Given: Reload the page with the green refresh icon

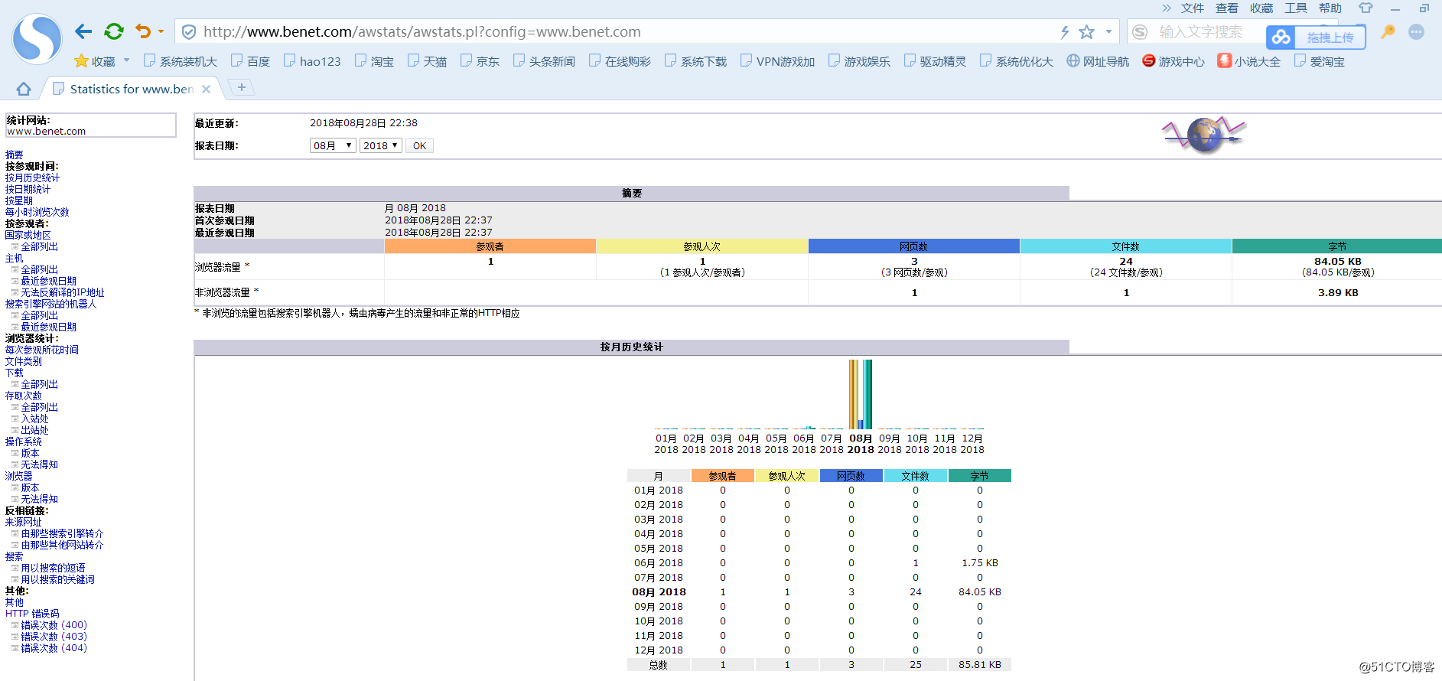Looking at the screenshot, I should 114,31.
